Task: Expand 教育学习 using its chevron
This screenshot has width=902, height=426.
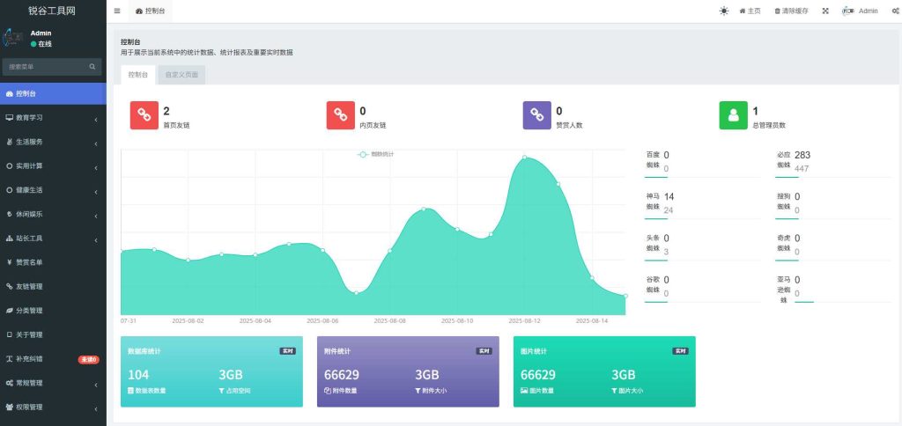Action: pos(95,120)
